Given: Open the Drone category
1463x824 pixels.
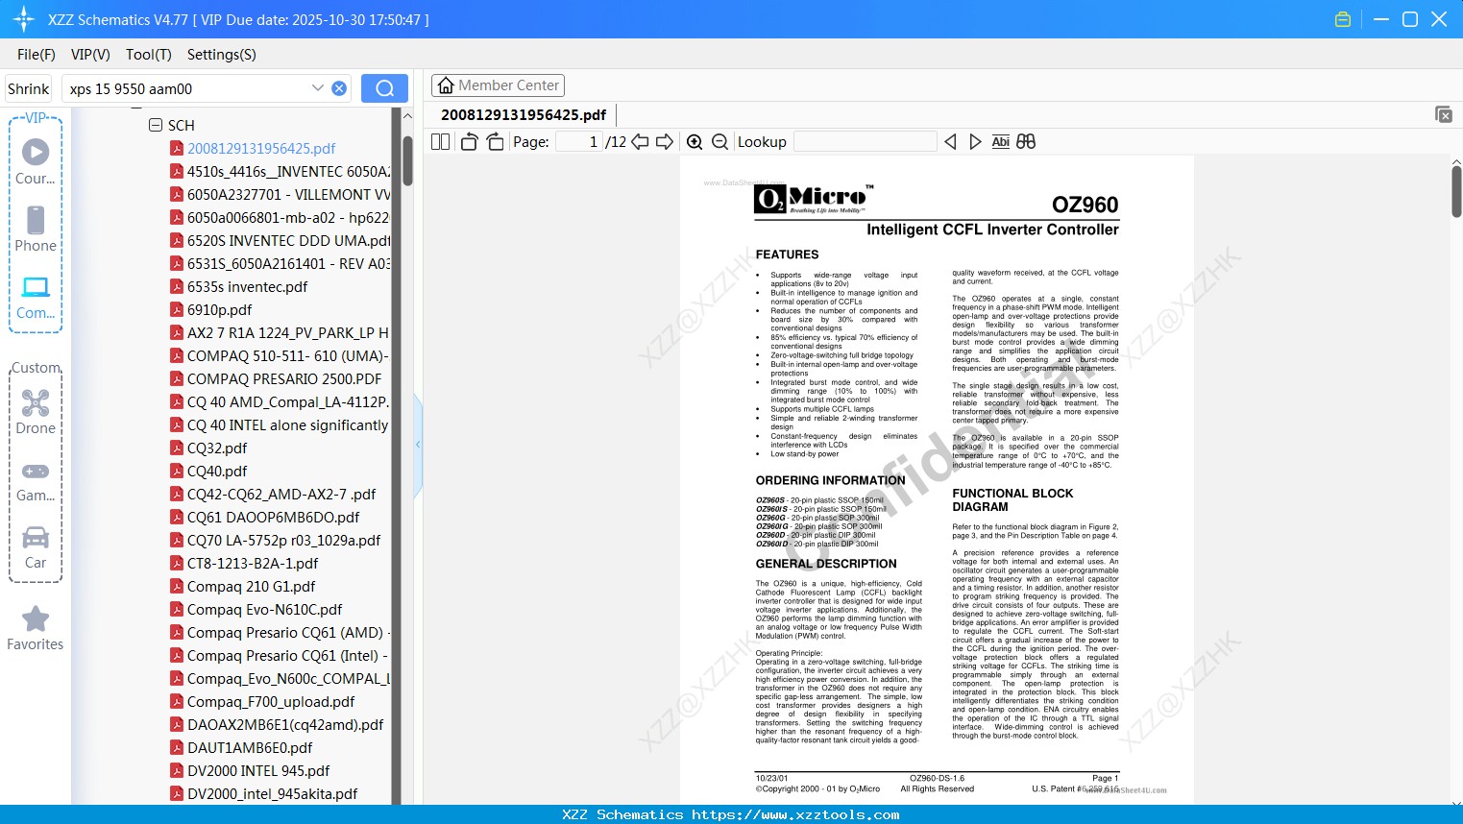Looking at the screenshot, I should pyautogui.click(x=36, y=412).
